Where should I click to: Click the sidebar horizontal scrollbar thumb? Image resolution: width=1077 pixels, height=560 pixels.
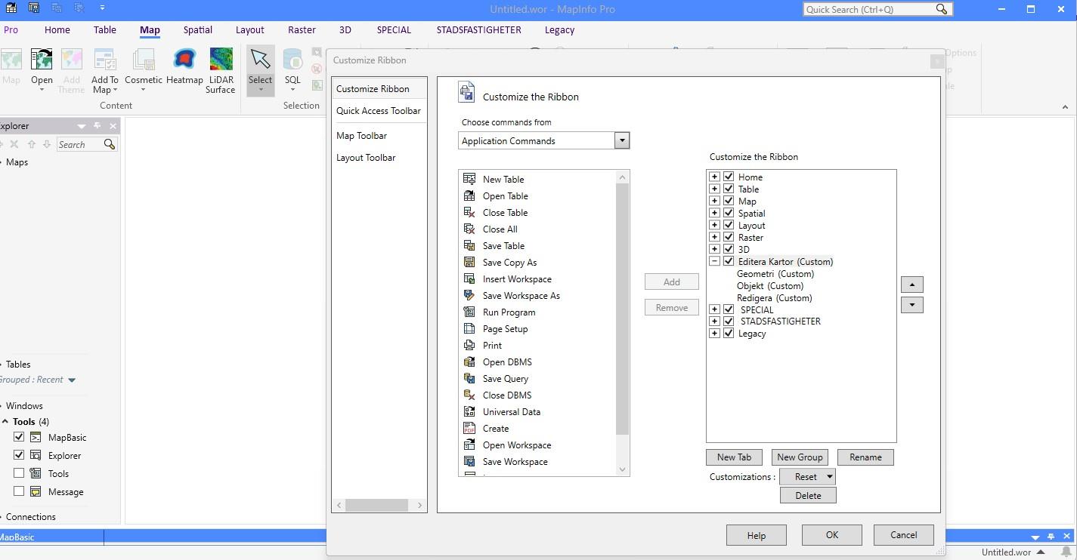coord(376,505)
